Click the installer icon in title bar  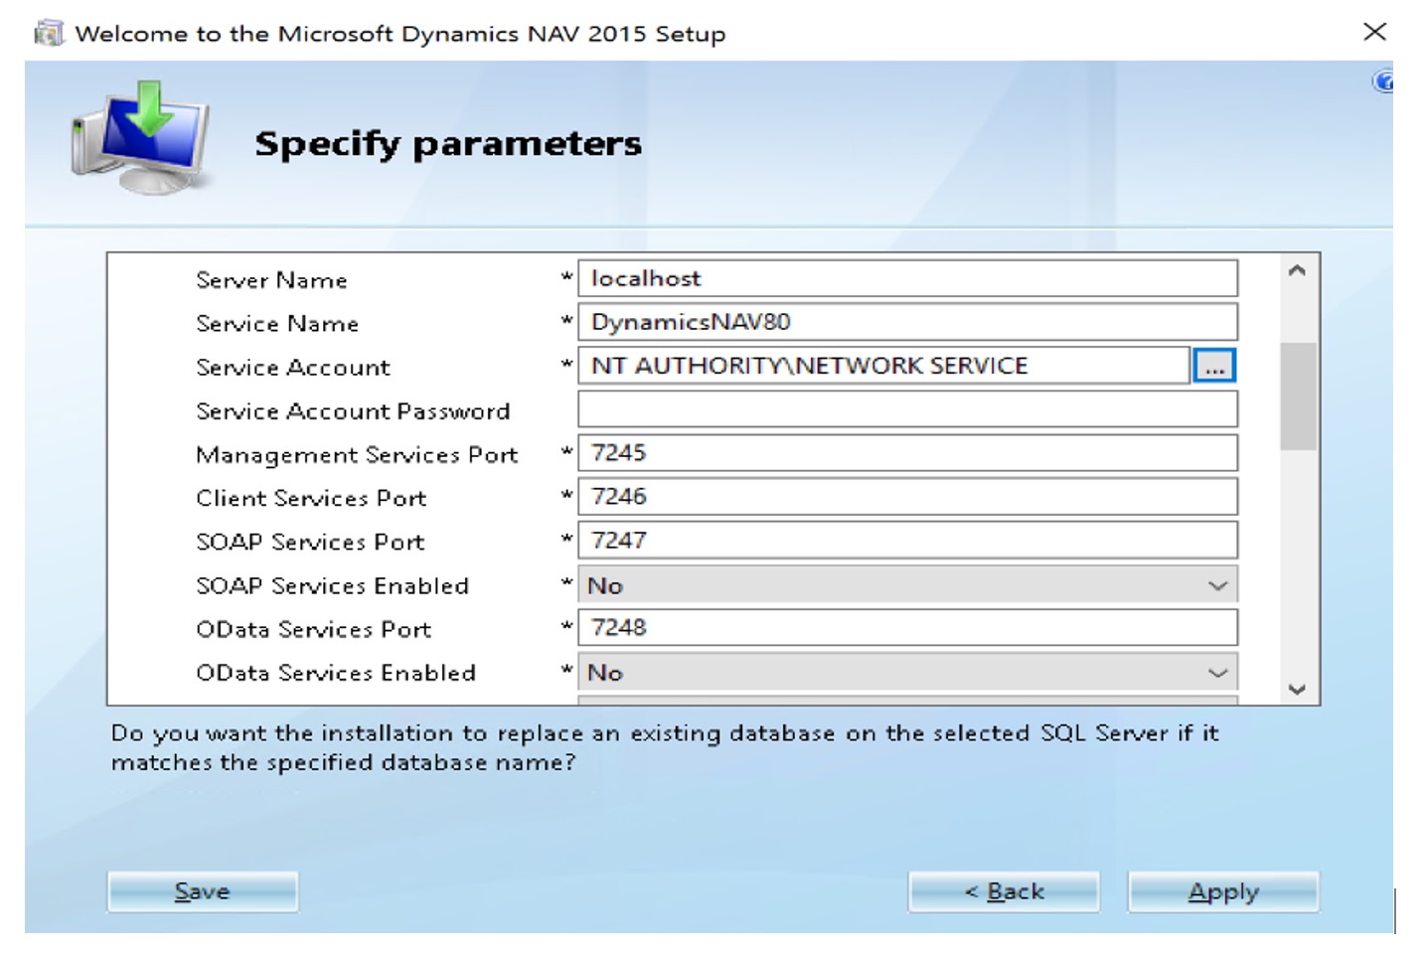(48, 34)
